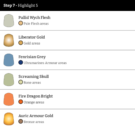Screen dimensions: 135x128
Task: Select the Screaming Skull paint pot icon
Action: click(9, 80)
